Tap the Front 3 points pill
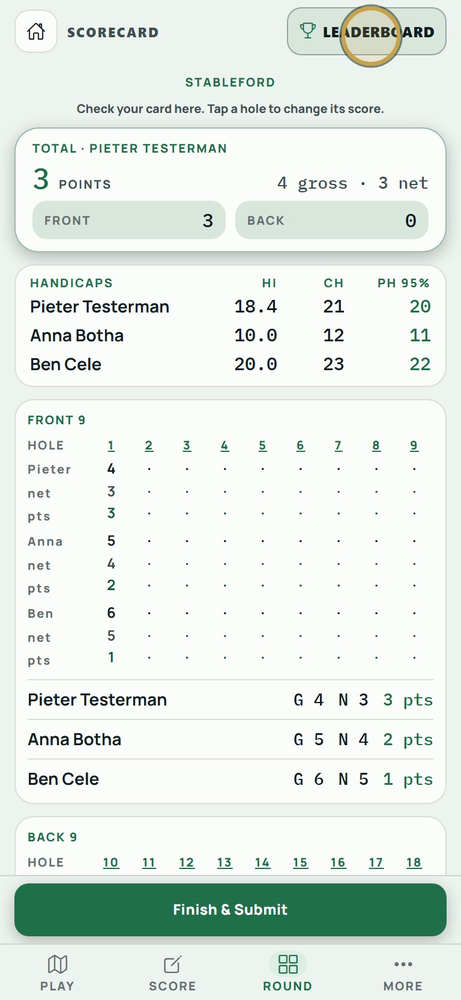This screenshot has width=461, height=1000. [129, 220]
